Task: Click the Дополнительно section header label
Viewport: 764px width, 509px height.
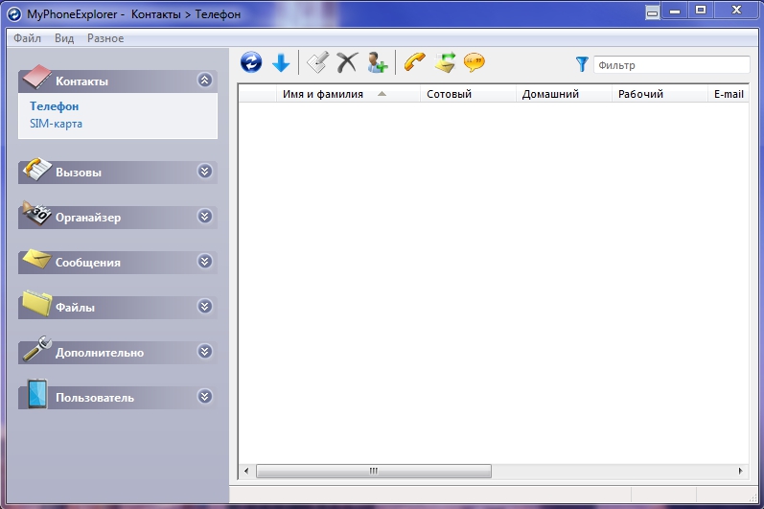Action: click(100, 353)
